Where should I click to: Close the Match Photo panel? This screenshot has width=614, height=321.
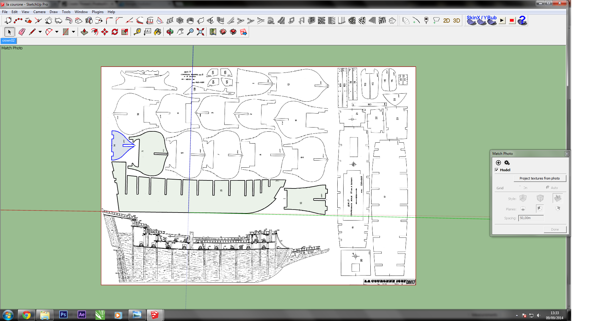coord(567,154)
